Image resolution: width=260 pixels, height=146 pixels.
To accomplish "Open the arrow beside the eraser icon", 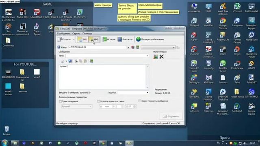I will tap(66, 61).
